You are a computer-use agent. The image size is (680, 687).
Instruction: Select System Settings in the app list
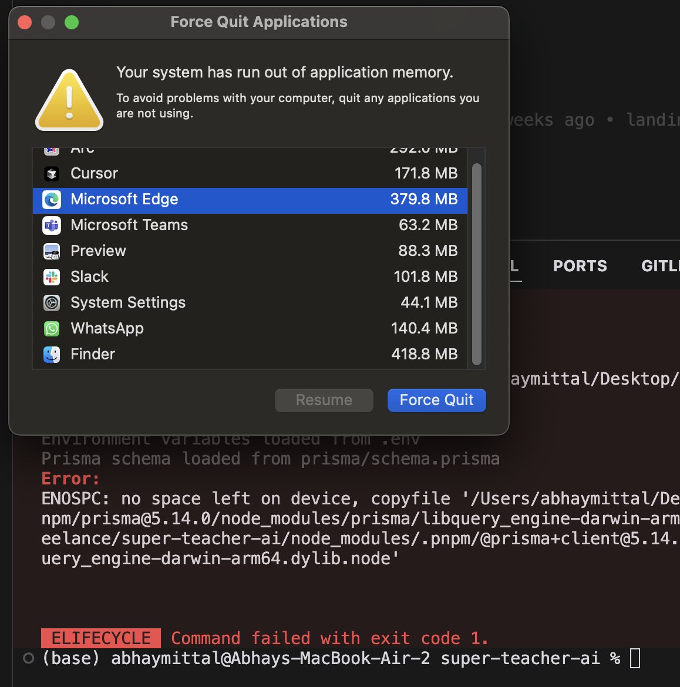coord(250,303)
